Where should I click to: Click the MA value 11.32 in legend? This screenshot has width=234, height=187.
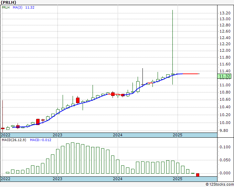(x=30, y=8)
